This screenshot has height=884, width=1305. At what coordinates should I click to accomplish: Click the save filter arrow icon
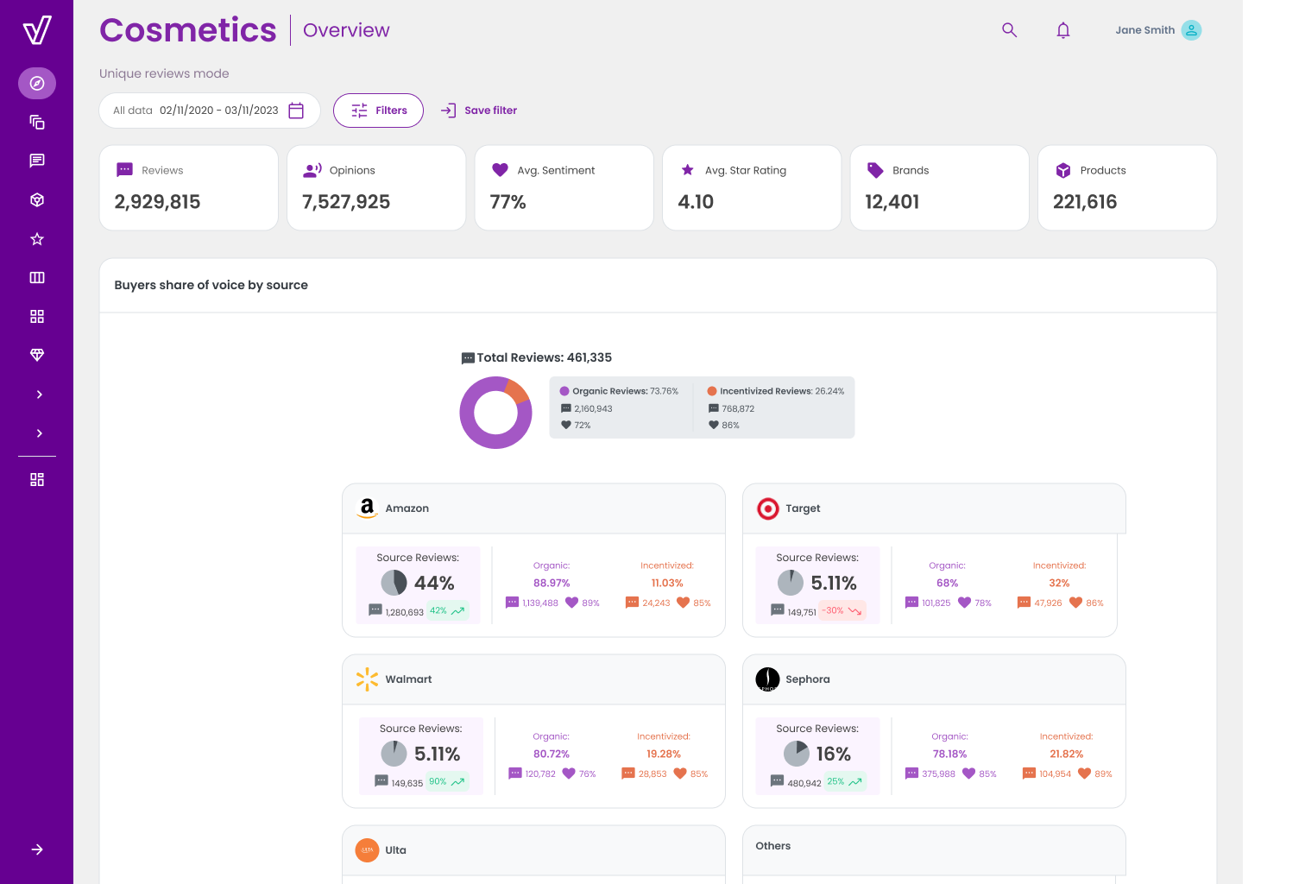448,110
